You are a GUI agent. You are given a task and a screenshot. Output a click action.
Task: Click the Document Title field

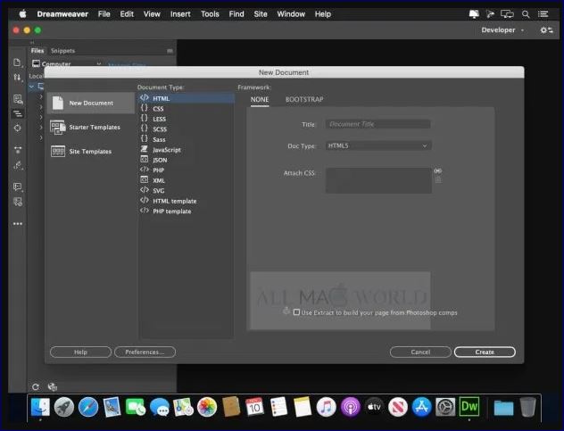click(x=378, y=124)
